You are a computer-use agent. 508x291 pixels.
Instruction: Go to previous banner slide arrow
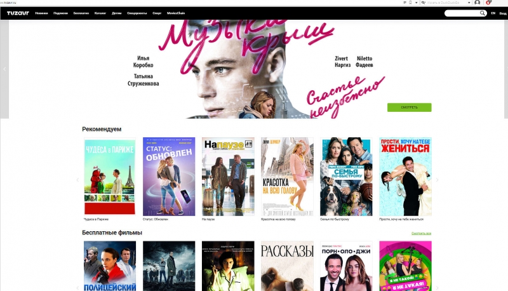pos(4,69)
